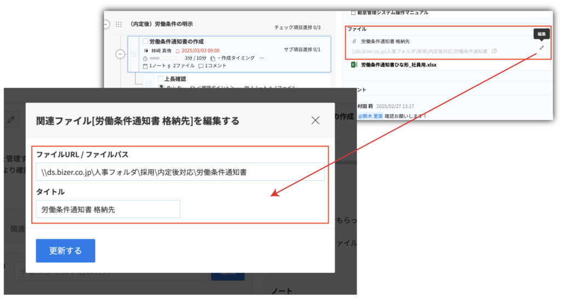Image resolution: width=561 pixels, height=298 pixels.
Task: Tick the 勤怠管理システム操作マニュアル checkbox
Action: [x=353, y=12]
